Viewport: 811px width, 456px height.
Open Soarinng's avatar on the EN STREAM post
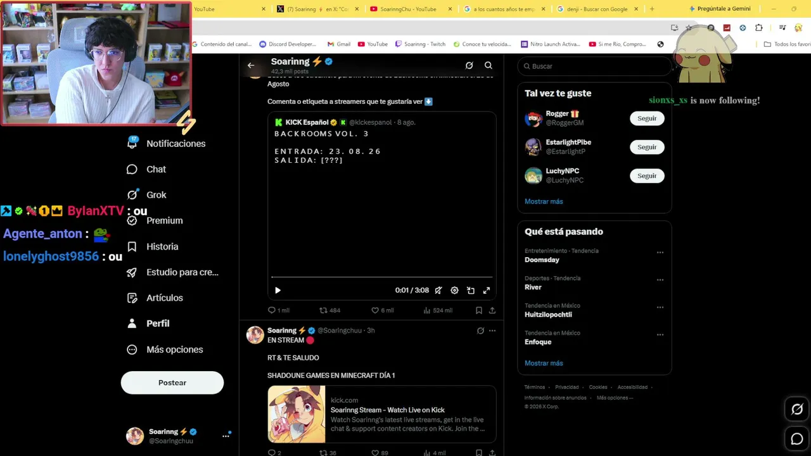click(255, 335)
